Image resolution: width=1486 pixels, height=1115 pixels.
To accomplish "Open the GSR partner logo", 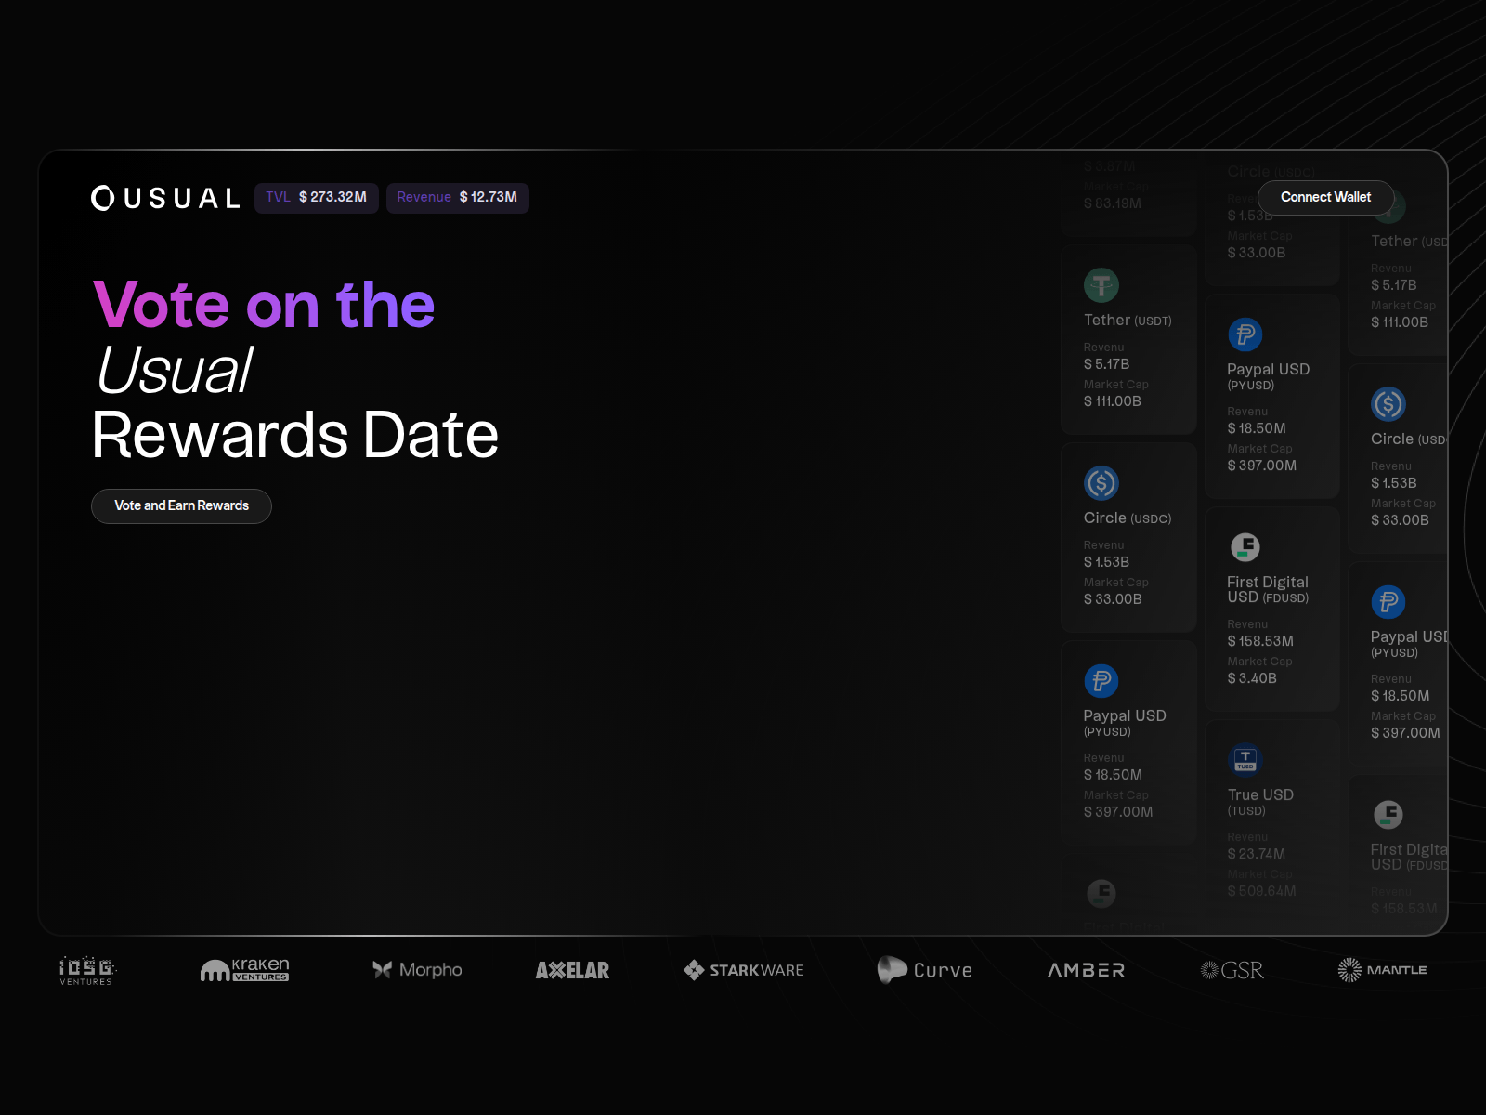I will (x=1232, y=970).
